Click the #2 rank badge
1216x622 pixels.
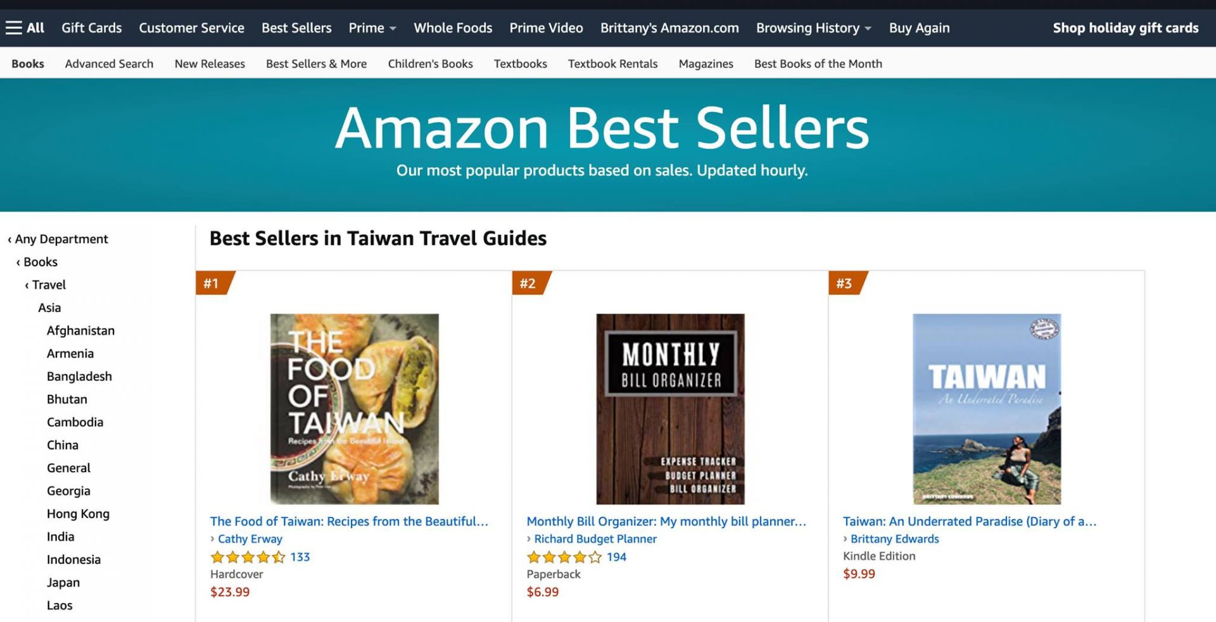coord(529,283)
